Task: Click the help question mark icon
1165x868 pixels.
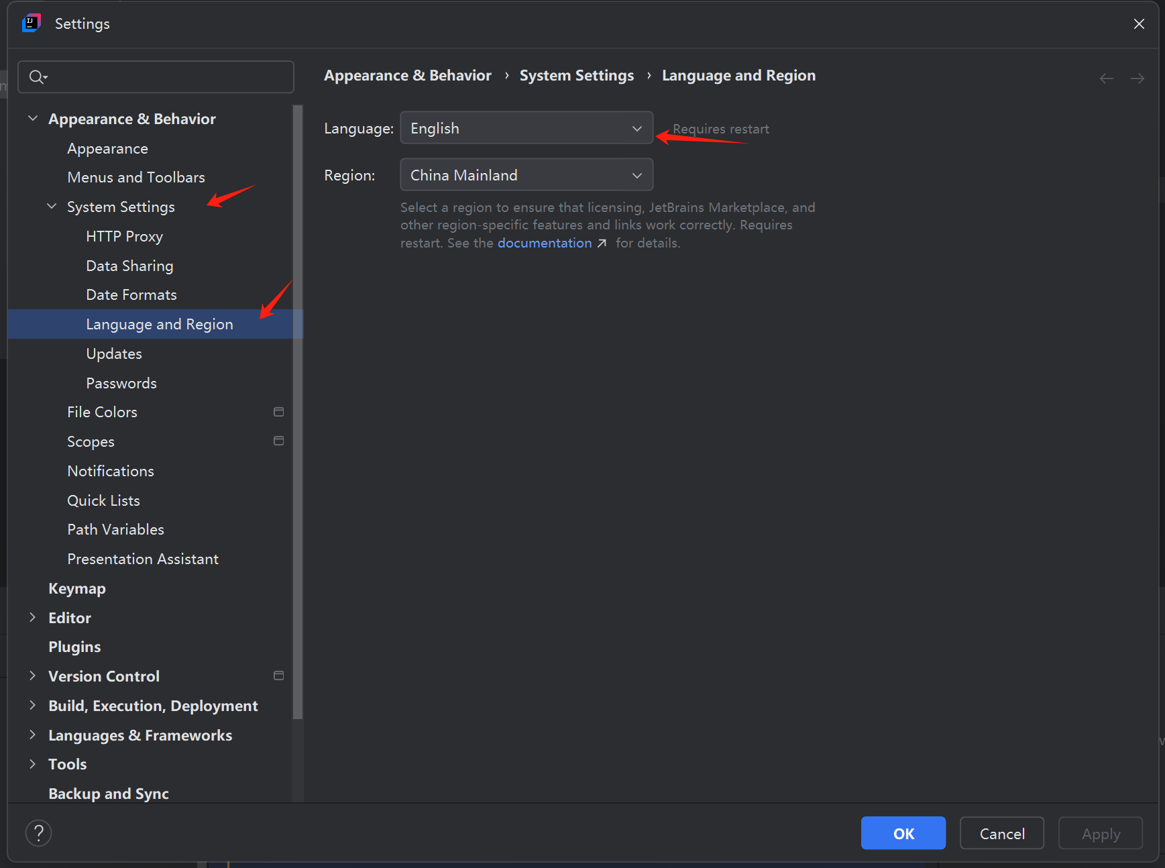Action: tap(39, 833)
